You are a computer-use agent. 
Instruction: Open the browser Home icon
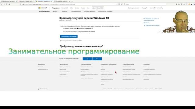point(9,4)
